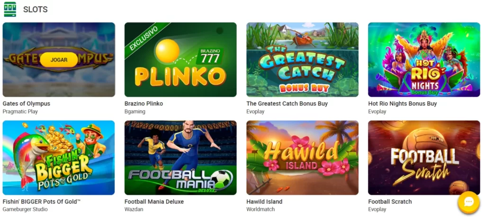The image size is (485, 217).
Task: Select the Football Scratch game thumbnail
Action: [x=424, y=158]
